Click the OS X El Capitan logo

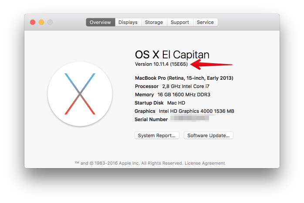[x=80, y=94]
